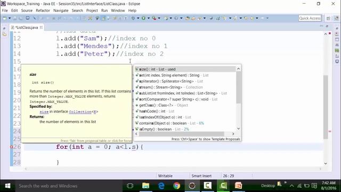The height and width of the screenshot is (192, 341).
Task: Click the editor vertical scrollbar thumb
Action: point(326,107)
